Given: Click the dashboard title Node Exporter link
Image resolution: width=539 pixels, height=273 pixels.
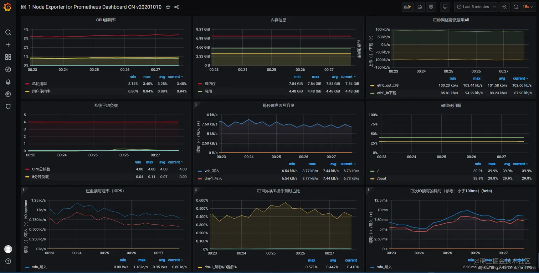Looking at the screenshot, I should [x=94, y=7].
